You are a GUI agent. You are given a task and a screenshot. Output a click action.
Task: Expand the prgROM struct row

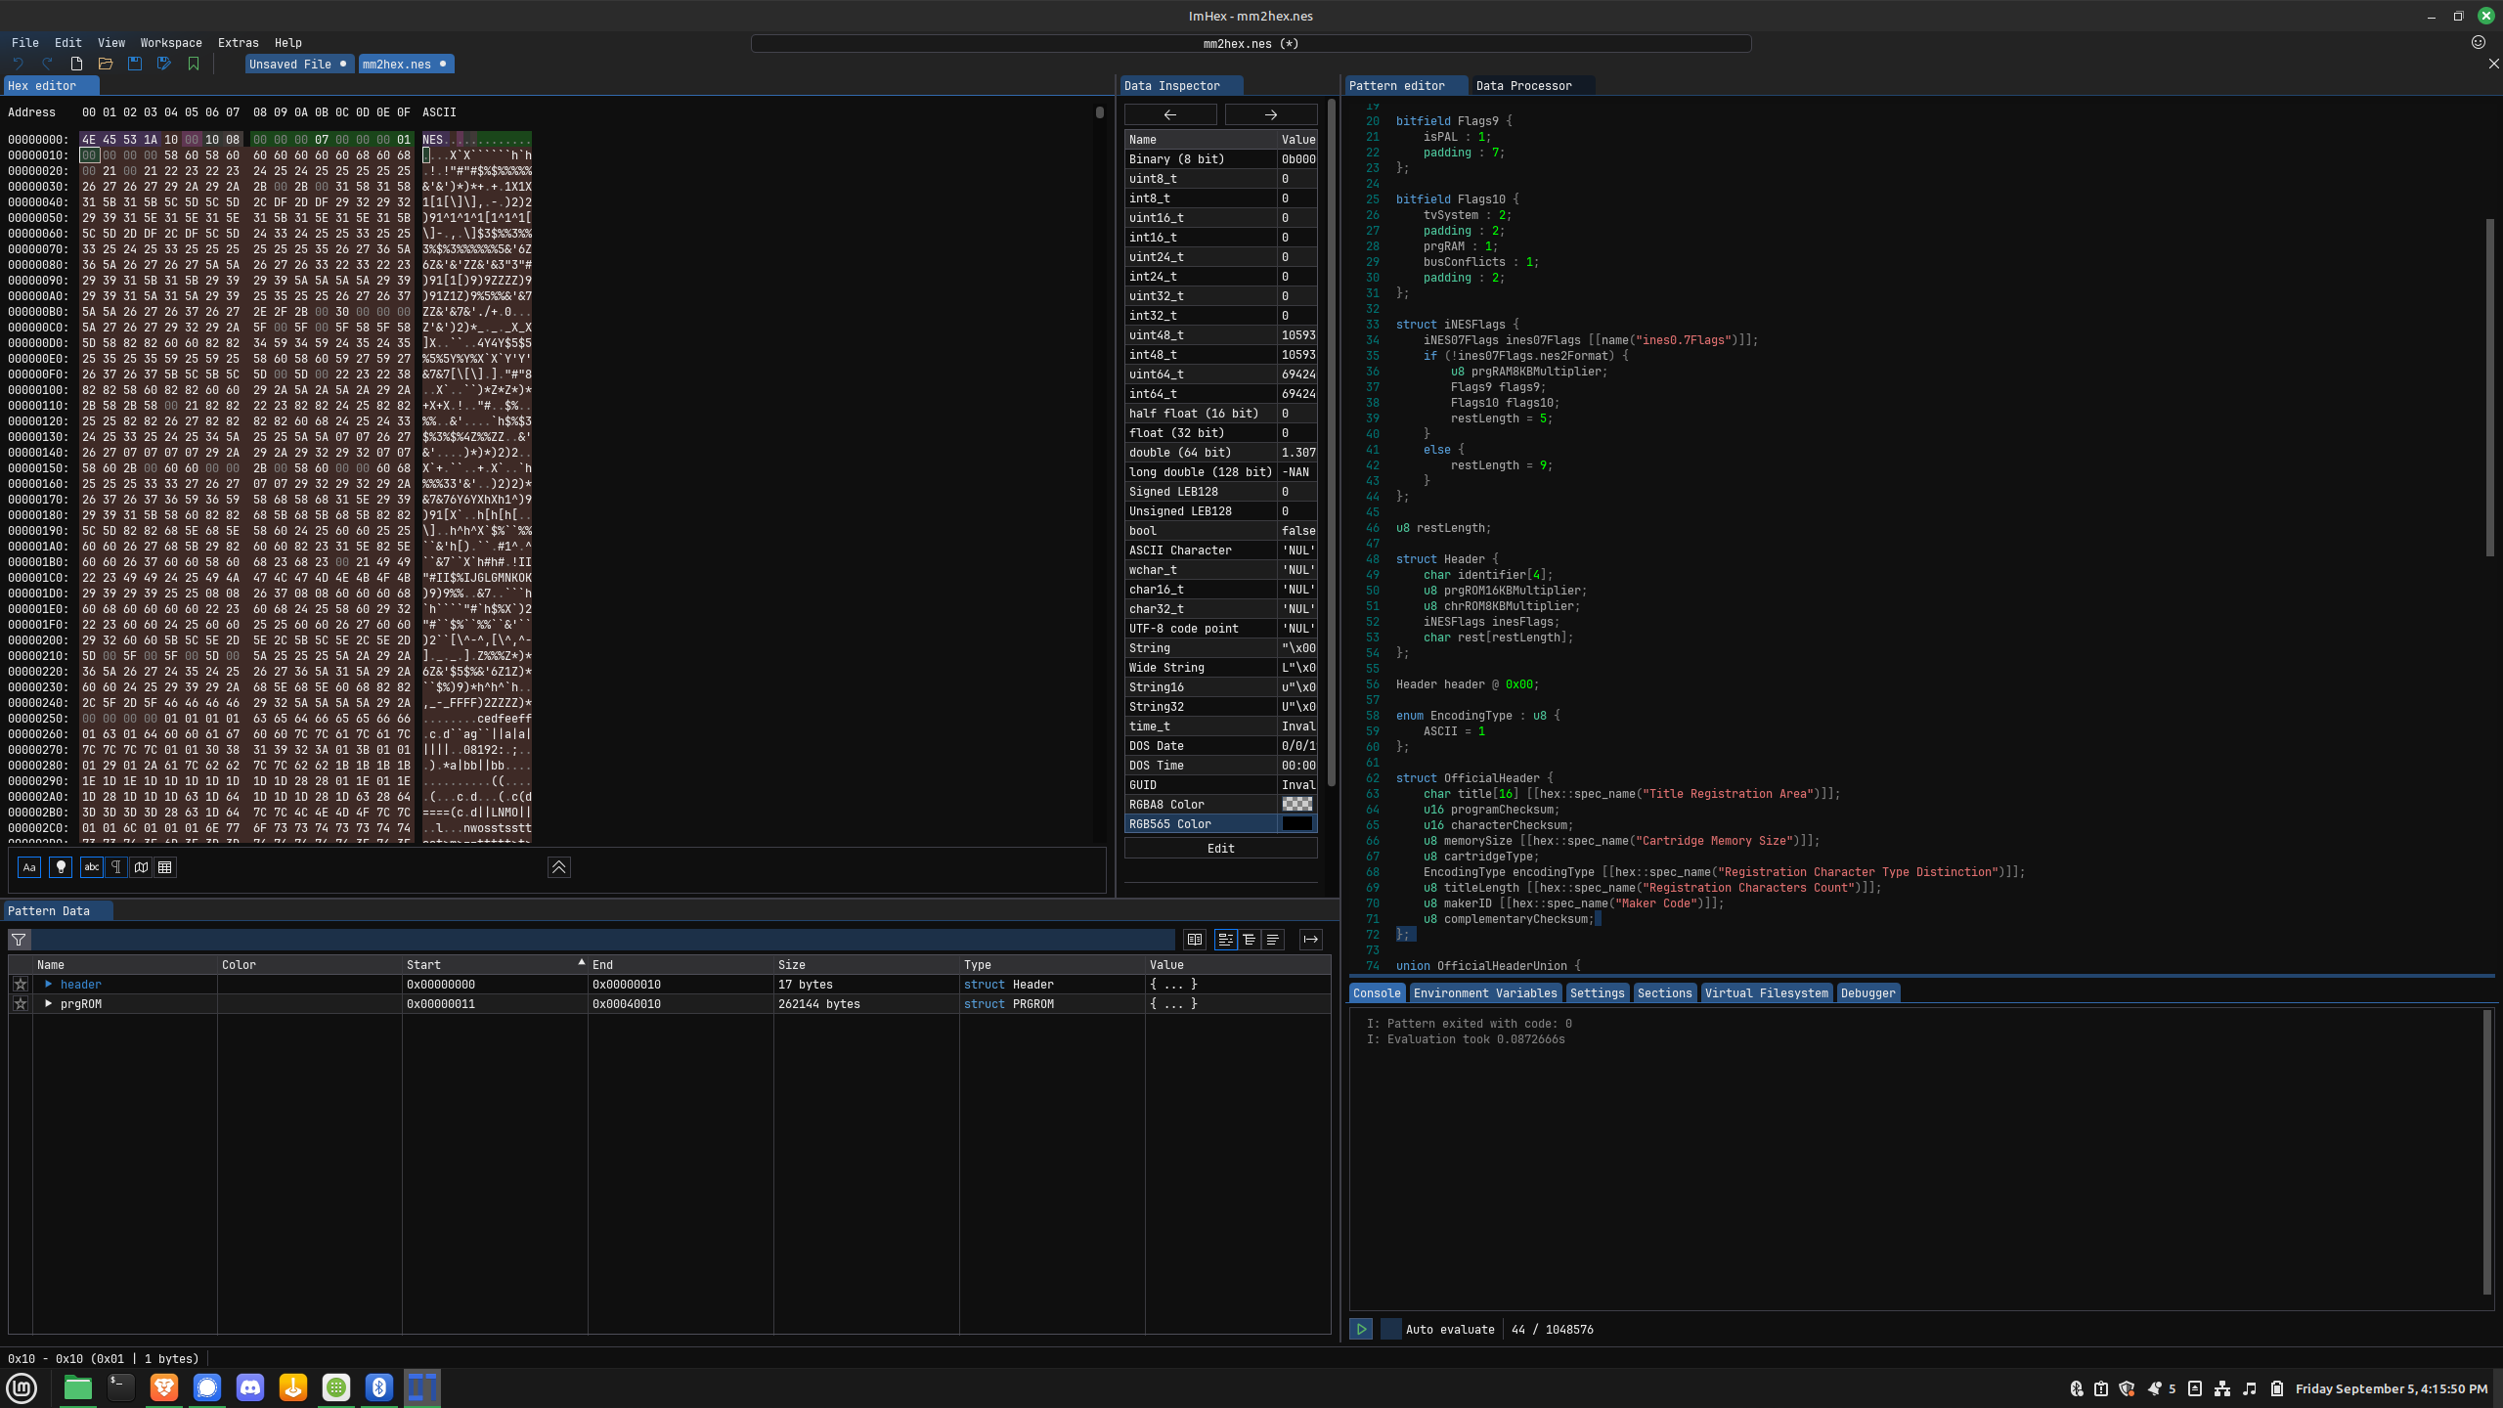(x=48, y=1004)
